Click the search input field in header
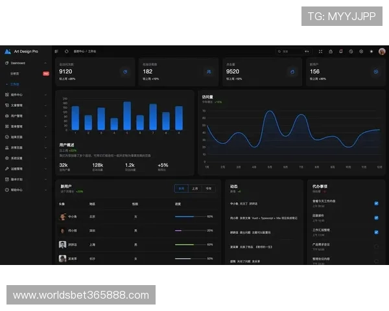The width and height of the screenshot is (389, 311). click(293, 51)
